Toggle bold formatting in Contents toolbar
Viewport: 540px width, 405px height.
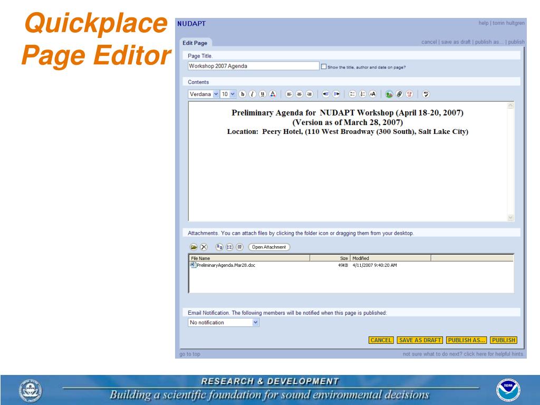242,94
